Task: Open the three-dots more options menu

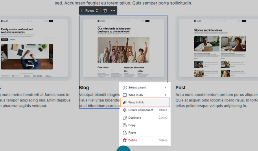Action: [x=113, y=11]
